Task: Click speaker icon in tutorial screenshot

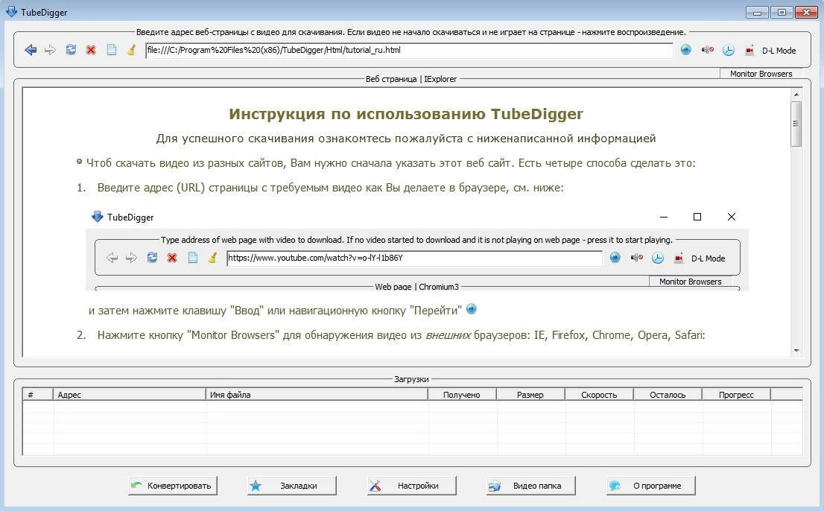Action: (636, 257)
